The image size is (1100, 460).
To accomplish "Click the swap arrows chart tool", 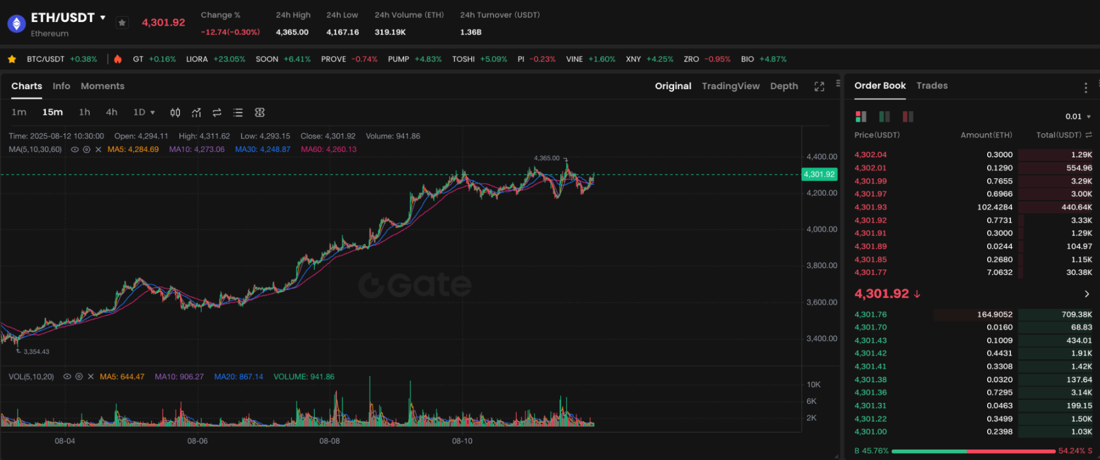I will pos(217,112).
